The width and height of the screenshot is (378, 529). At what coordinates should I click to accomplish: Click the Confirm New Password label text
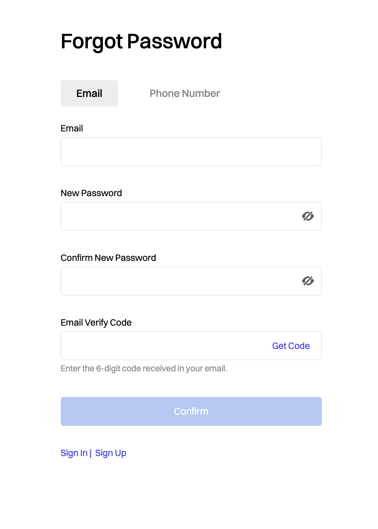(x=108, y=258)
